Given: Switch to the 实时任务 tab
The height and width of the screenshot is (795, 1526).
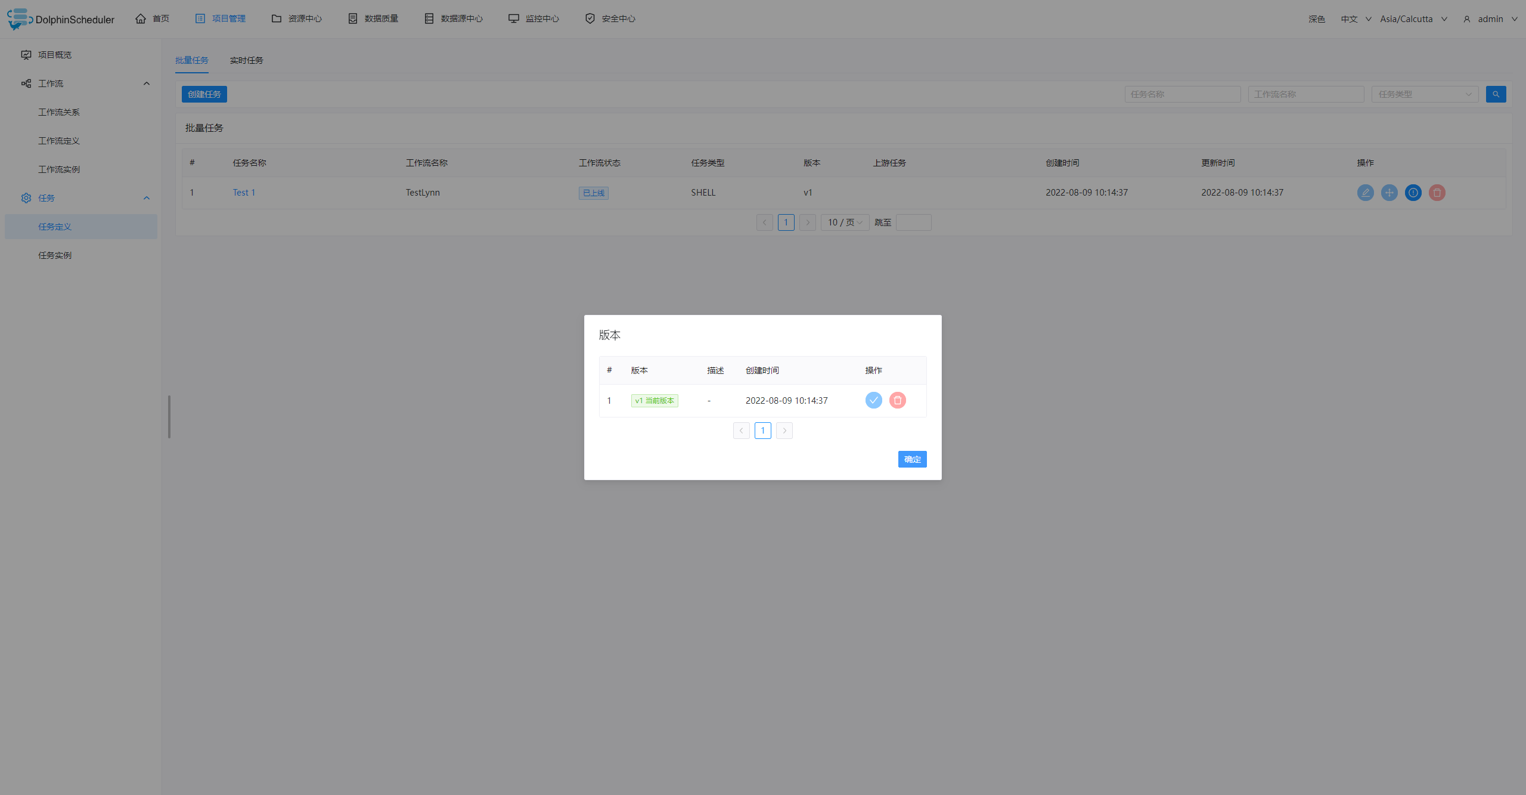Looking at the screenshot, I should click(x=246, y=60).
